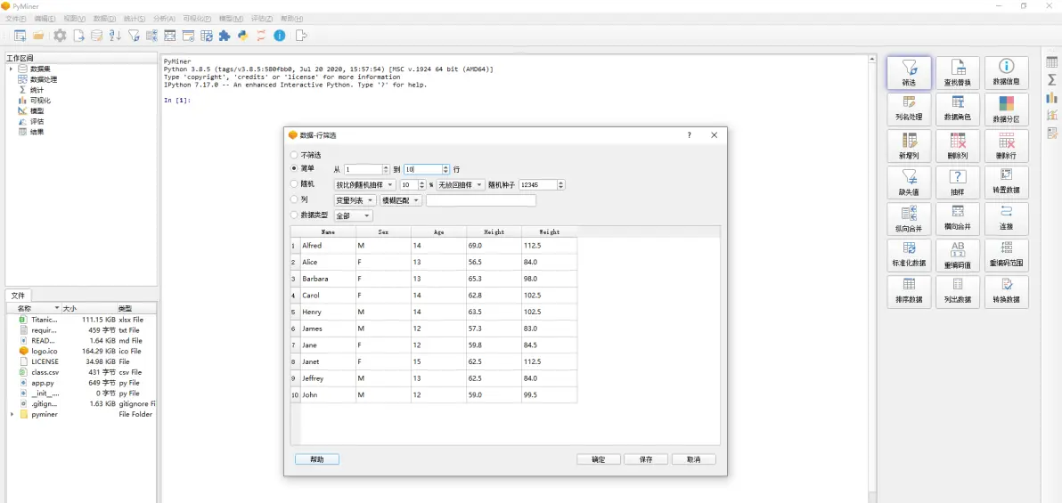This screenshot has width=1062, height=503.
Task: Open the 数据(D) menu
Action: 104,19
